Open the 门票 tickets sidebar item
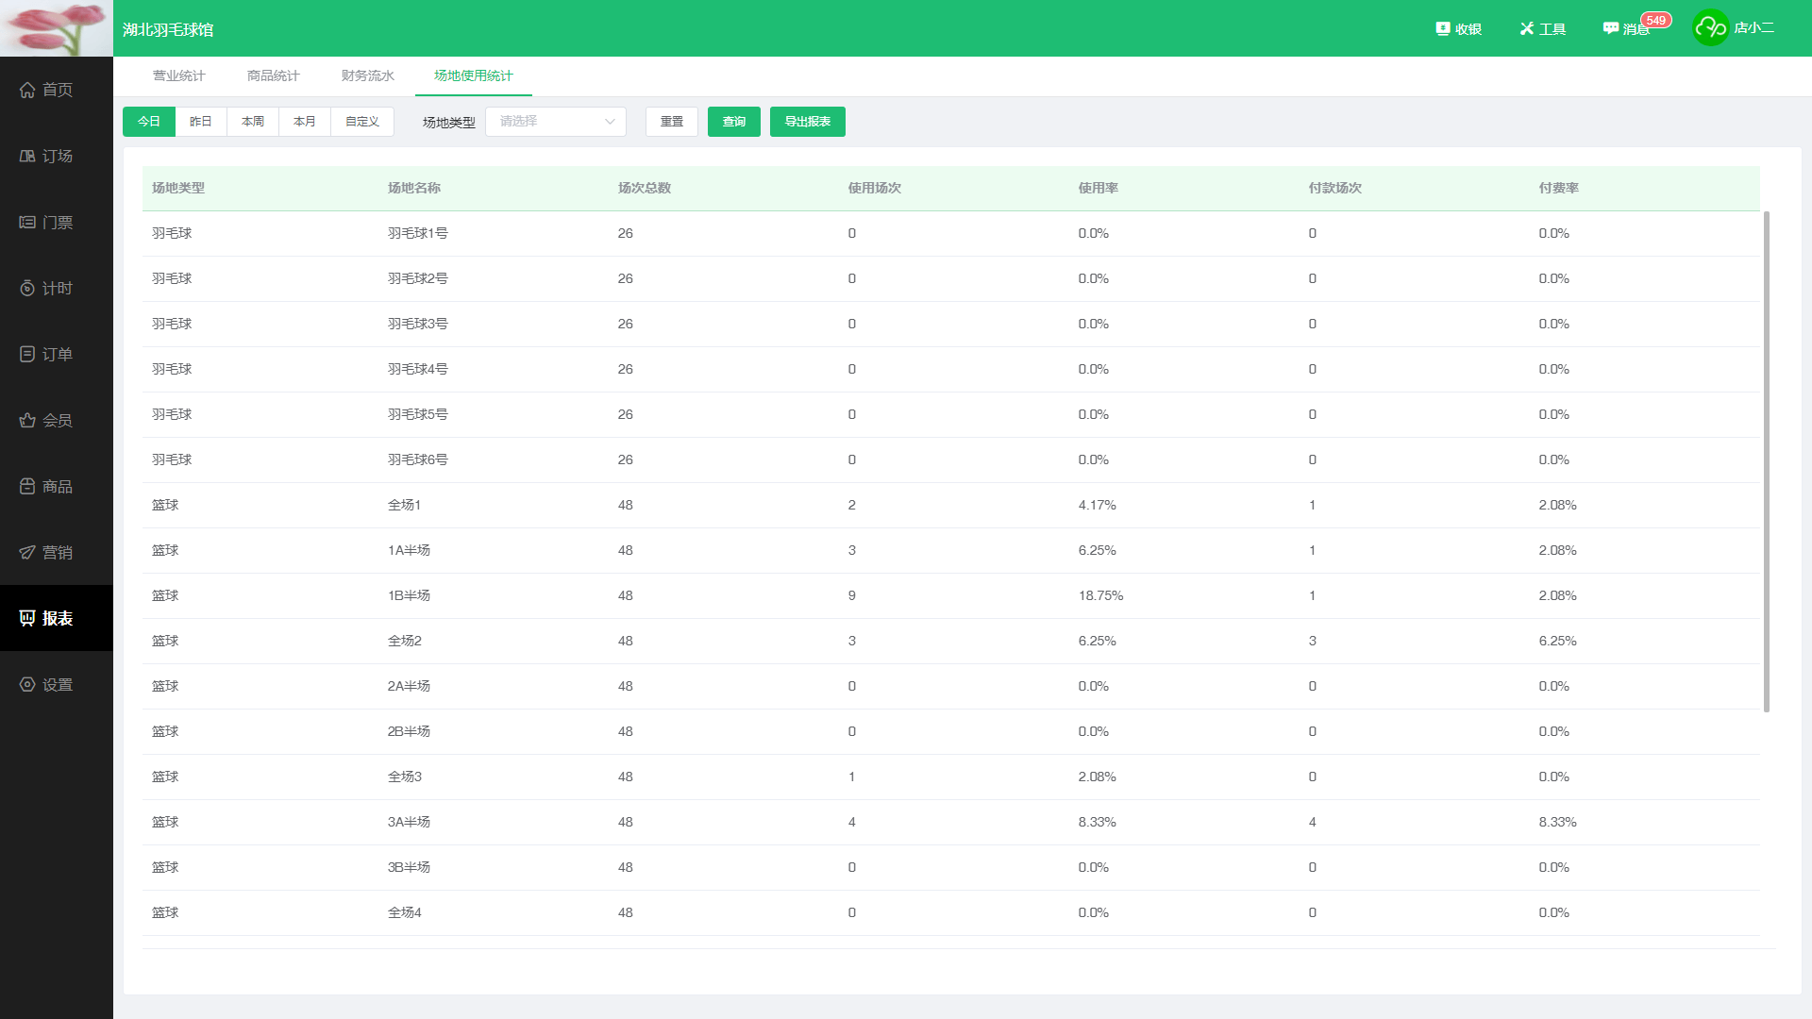This screenshot has height=1019, width=1812. click(x=45, y=222)
